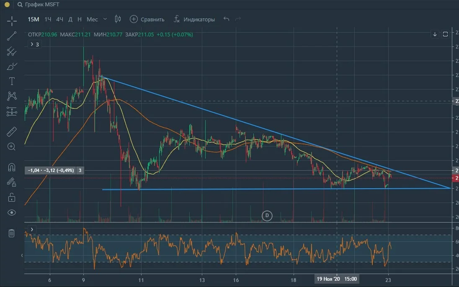Click the ЗАКР211.05 closing value

(x=139, y=35)
